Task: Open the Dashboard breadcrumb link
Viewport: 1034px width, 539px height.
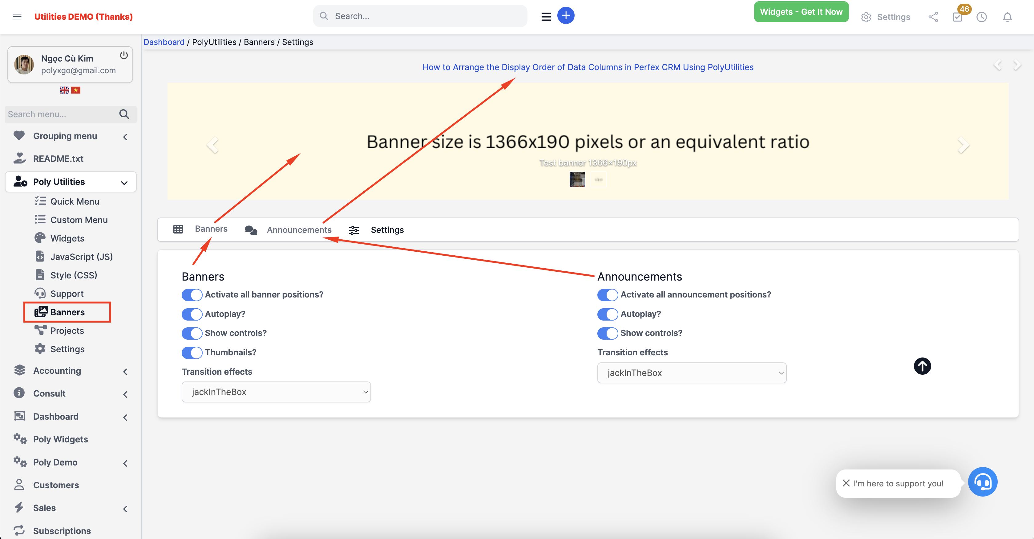Action: pos(164,42)
